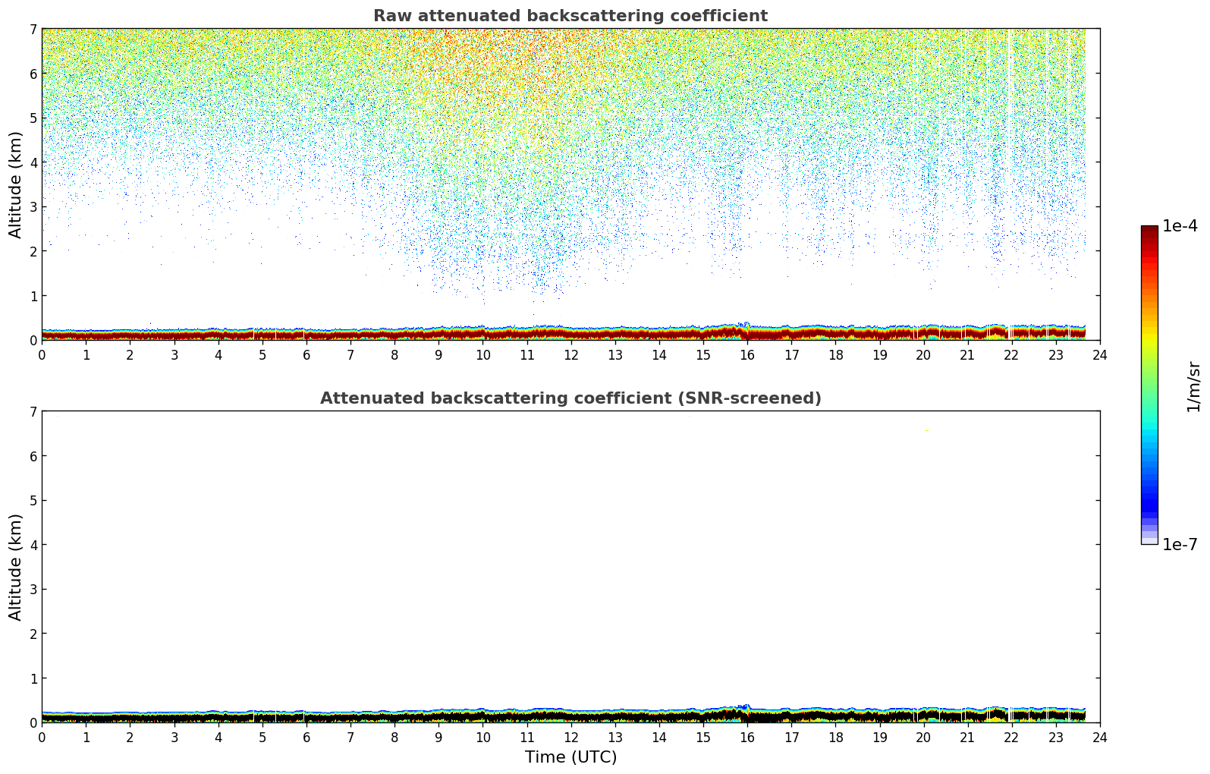This screenshot has height=774, width=1210.
Task: Click hour 12 tick on top plot's x-axis
Action: tap(570, 354)
